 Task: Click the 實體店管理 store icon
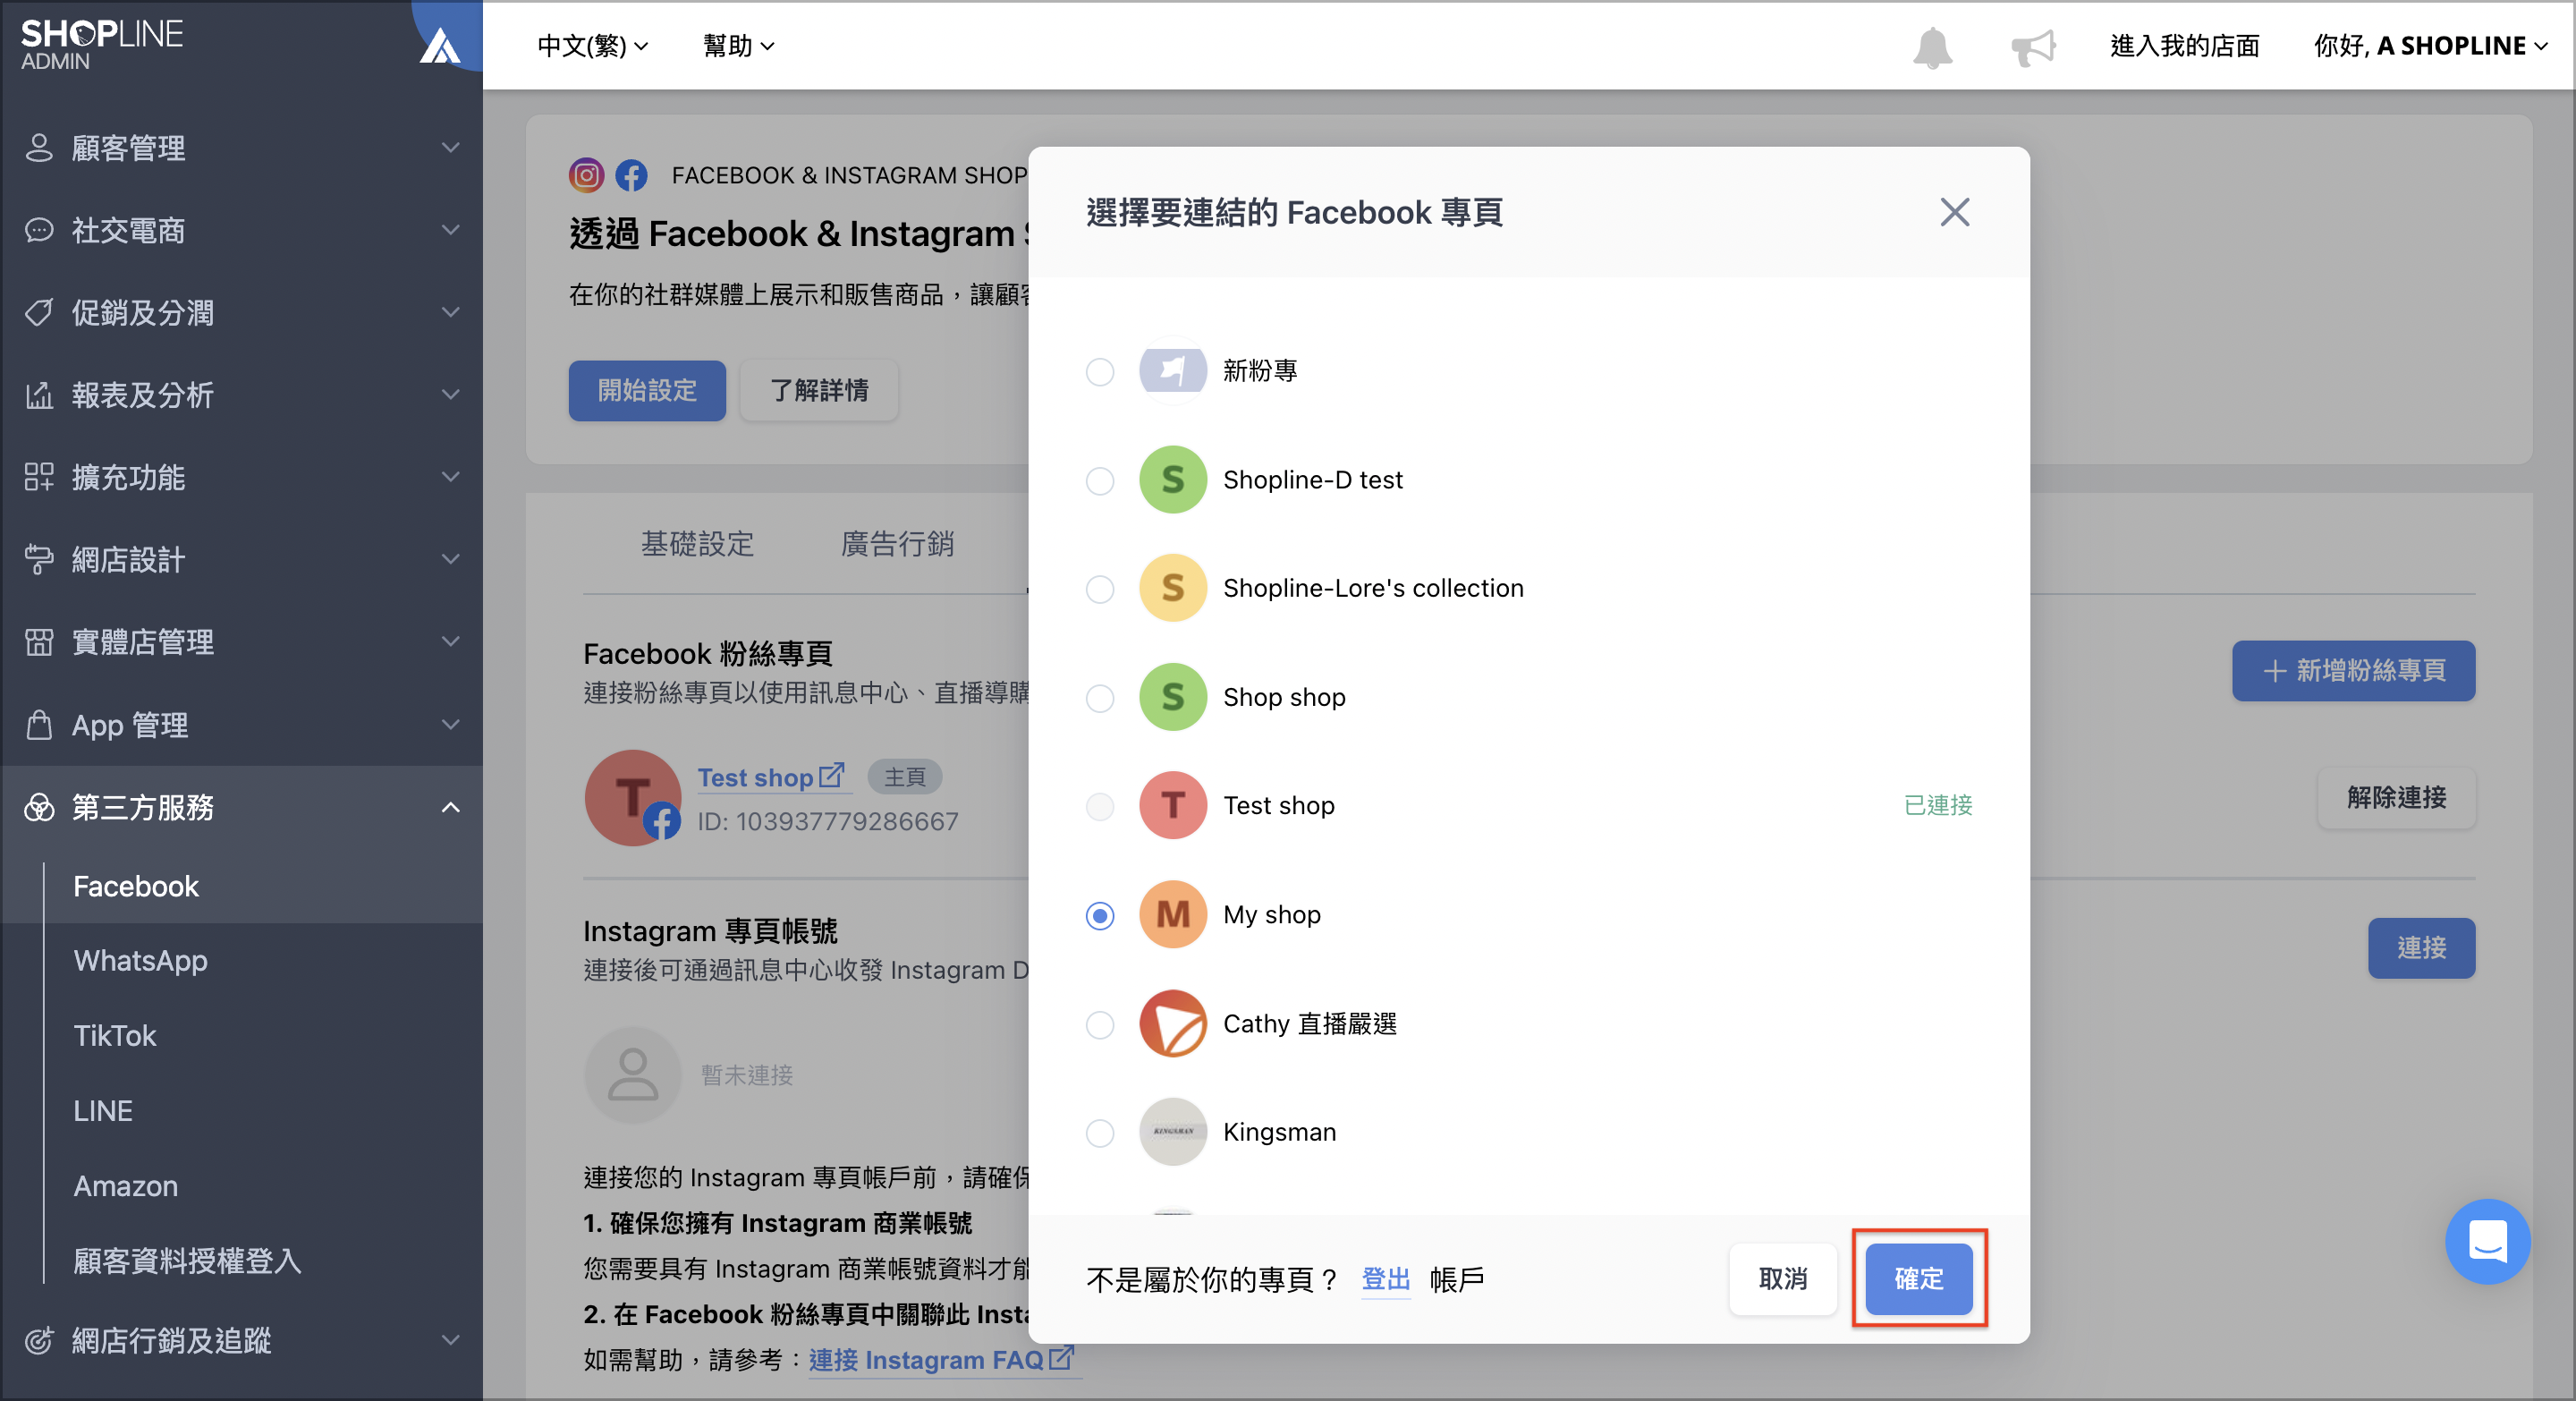pos(39,642)
